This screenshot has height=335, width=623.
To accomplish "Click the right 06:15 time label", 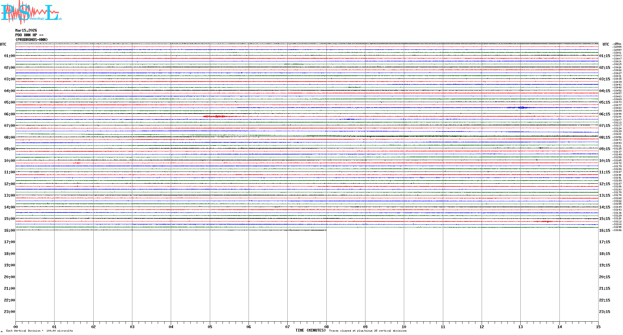I will click(604, 114).
